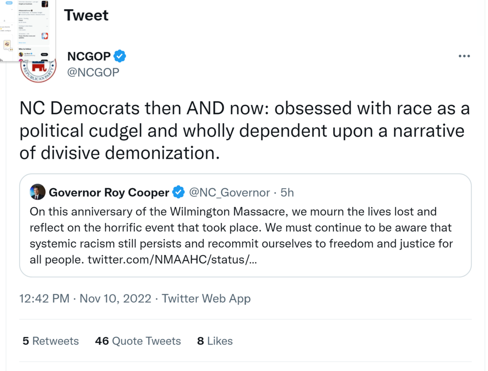Open the Texas election news thumbnail
This screenshot has height=371, width=488.
44,36
